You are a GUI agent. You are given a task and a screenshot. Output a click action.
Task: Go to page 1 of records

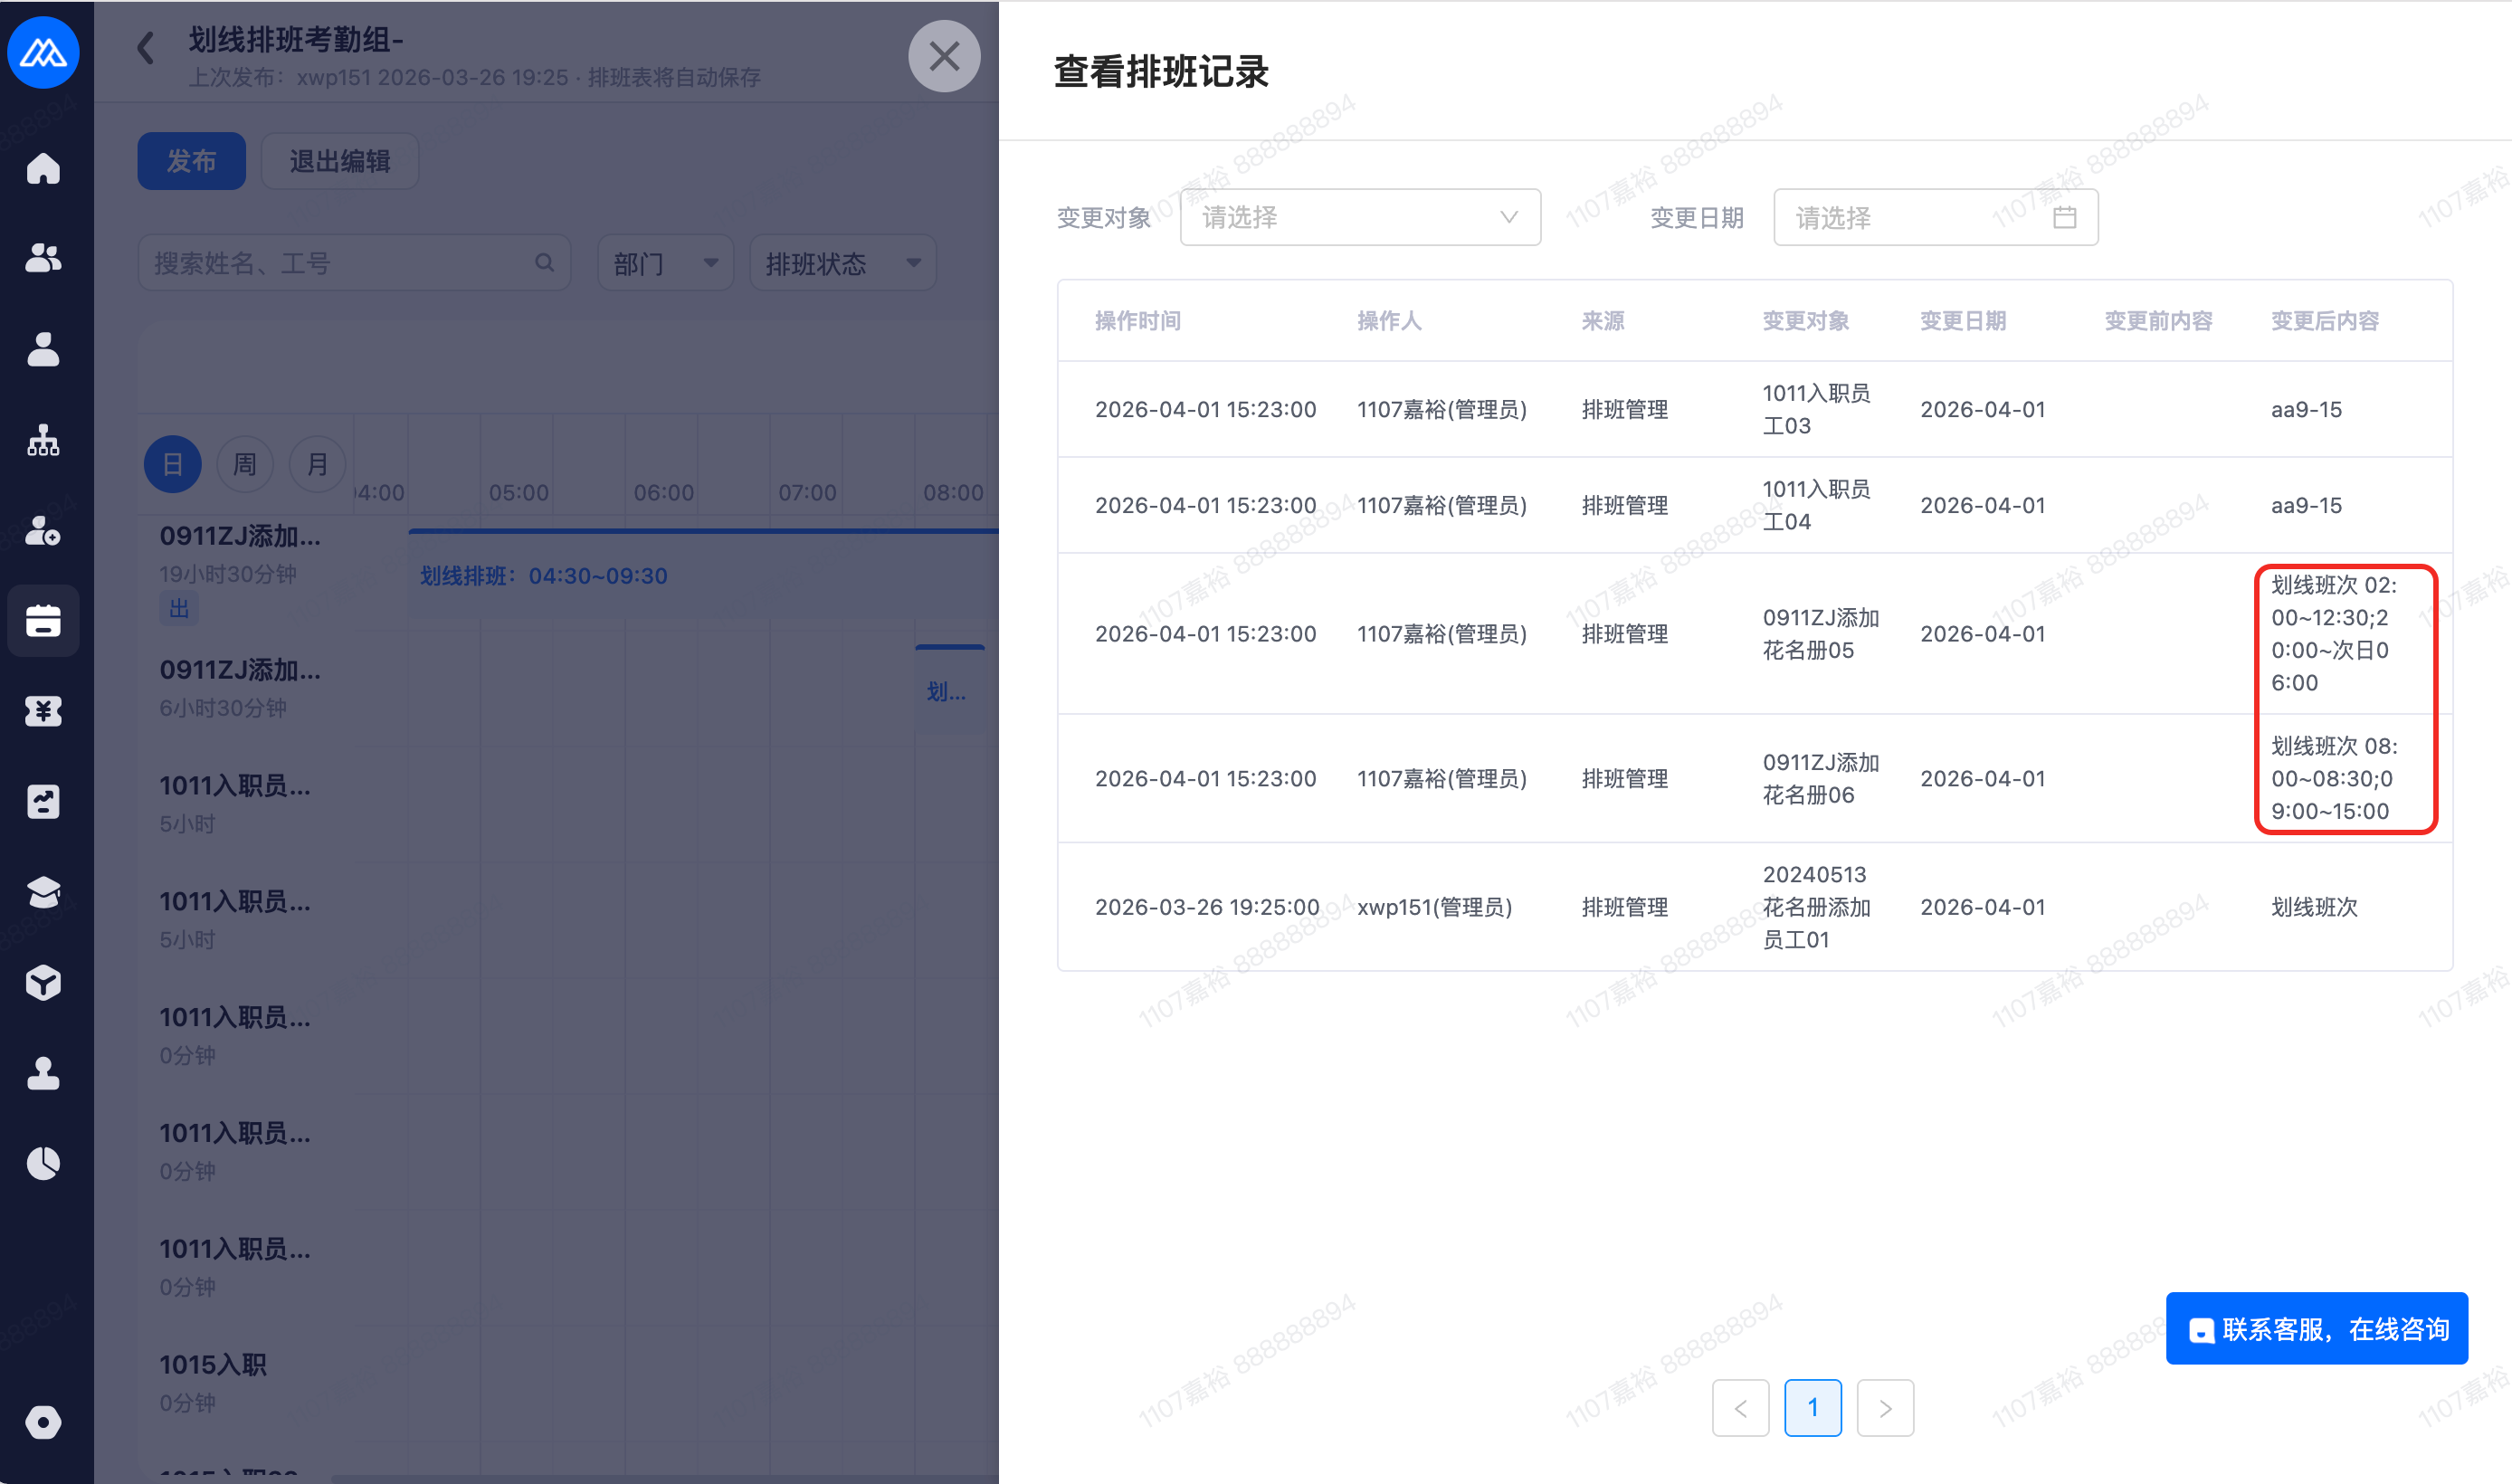click(x=1812, y=1408)
